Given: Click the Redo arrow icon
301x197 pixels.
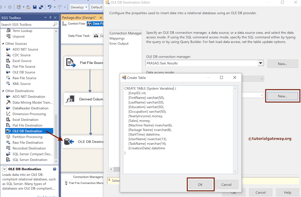Looking at the screenshot, I should [x=60, y=7].
